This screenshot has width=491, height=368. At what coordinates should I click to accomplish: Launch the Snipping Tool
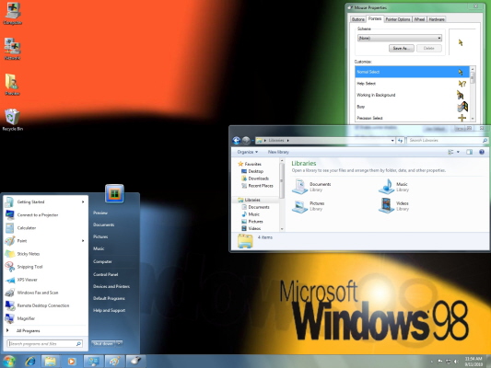[45, 267]
